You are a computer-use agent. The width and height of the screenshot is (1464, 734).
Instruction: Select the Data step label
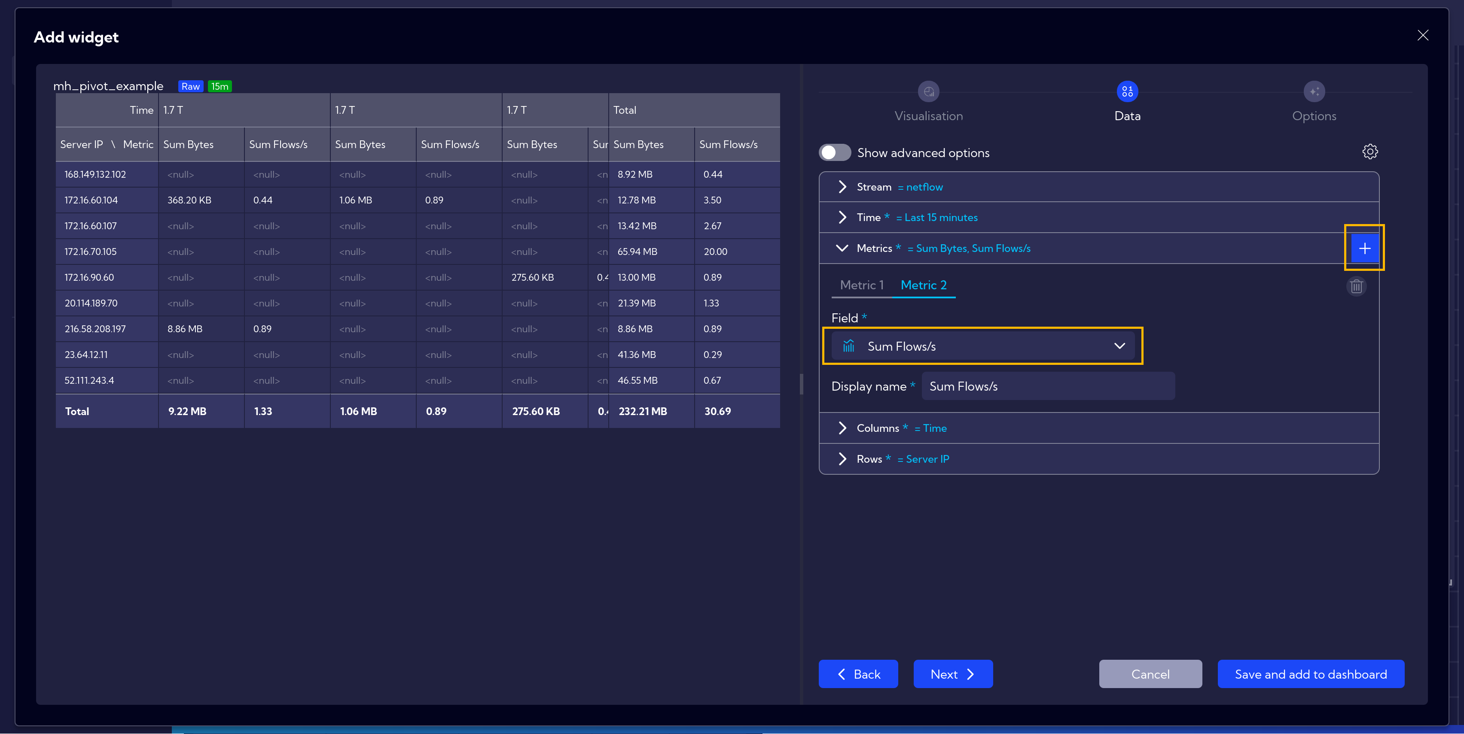[x=1127, y=116]
